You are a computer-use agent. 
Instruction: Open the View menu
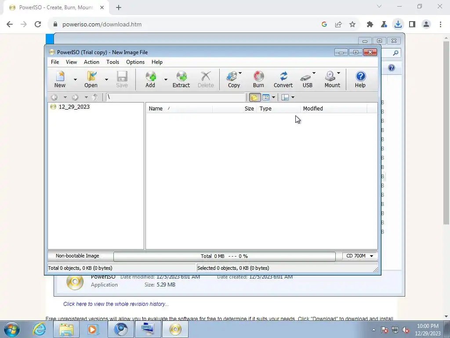point(71,62)
